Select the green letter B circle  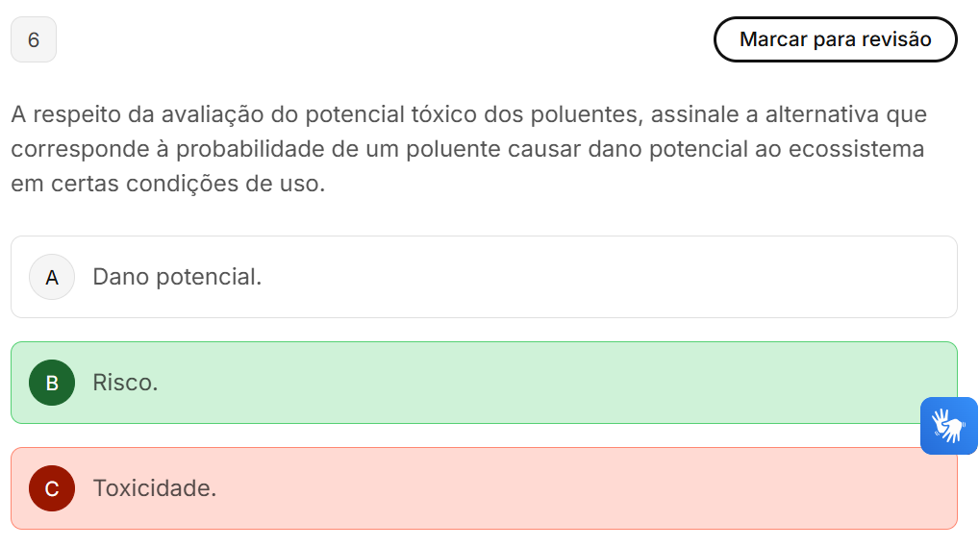(52, 383)
